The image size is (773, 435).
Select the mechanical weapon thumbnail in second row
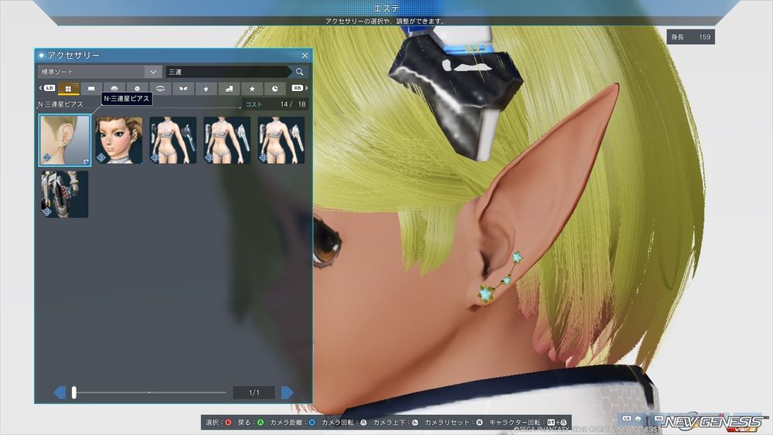pos(65,194)
